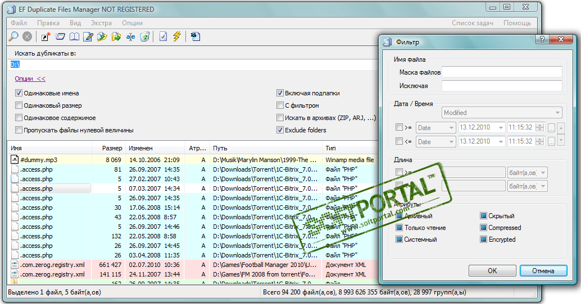Click the EF Duplicate Files Manager title icon
Screen dimensions: 581x304
[11, 9]
